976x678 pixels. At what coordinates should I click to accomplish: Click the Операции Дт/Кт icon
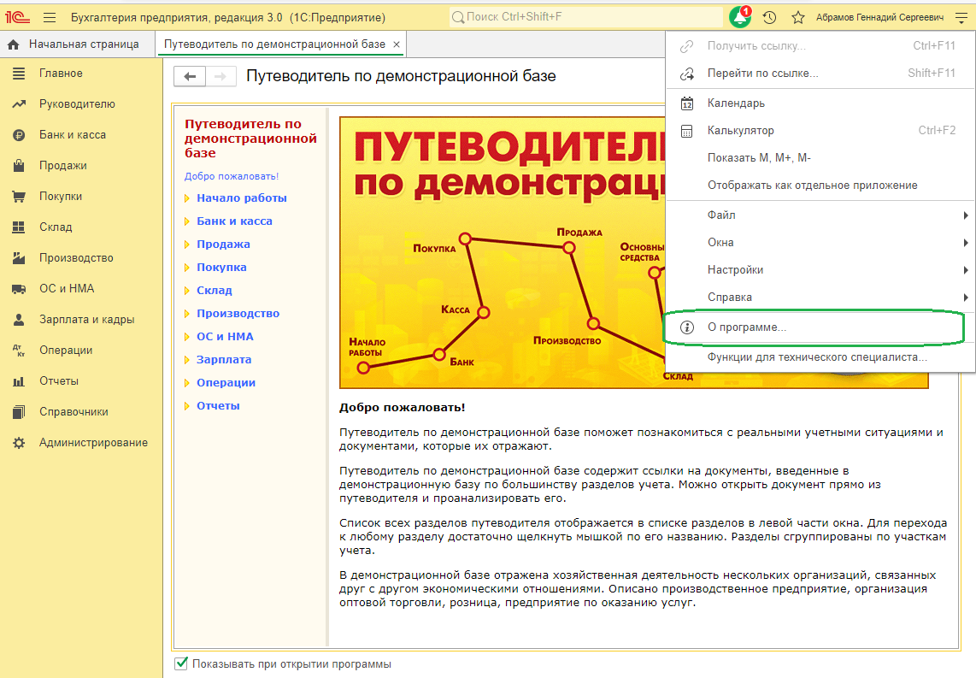[20, 350]
